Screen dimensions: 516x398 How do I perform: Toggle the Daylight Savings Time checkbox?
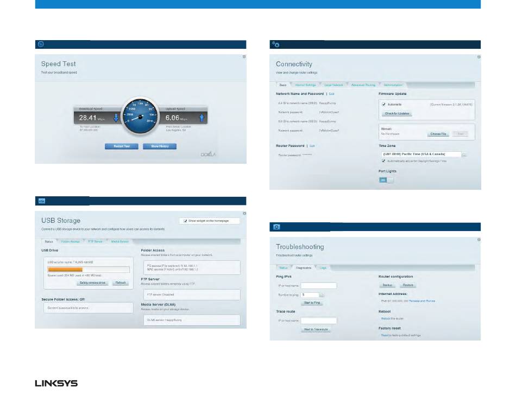[383, 161]
